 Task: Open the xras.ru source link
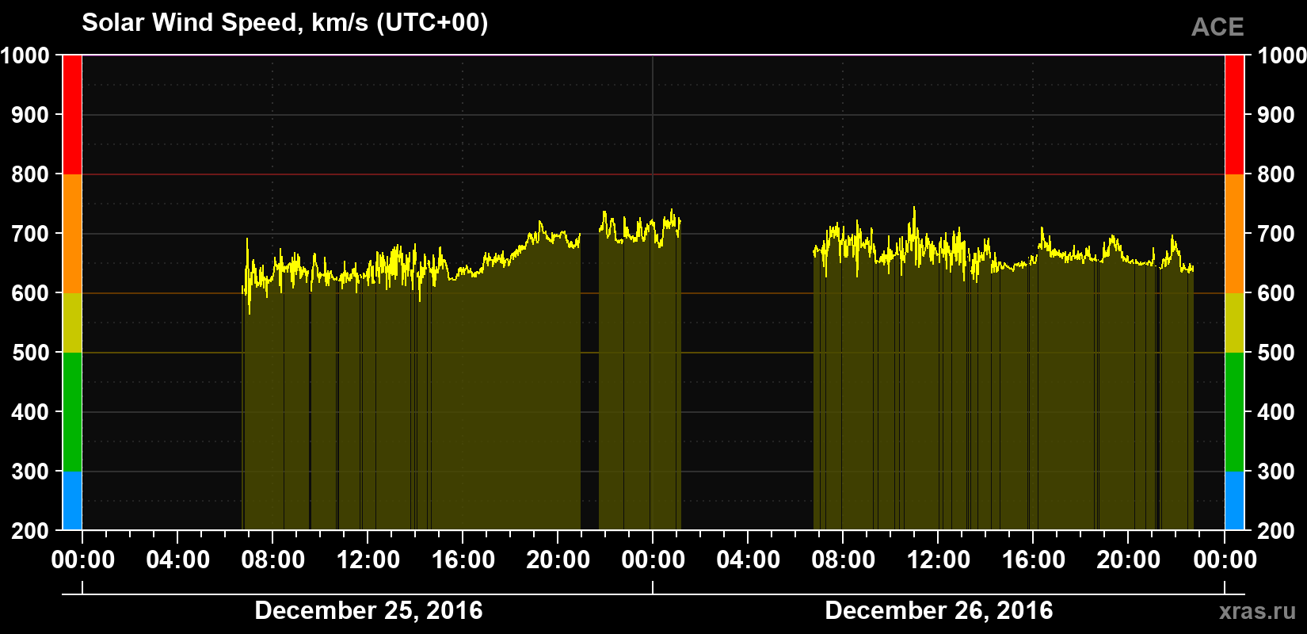[1257, 611]
